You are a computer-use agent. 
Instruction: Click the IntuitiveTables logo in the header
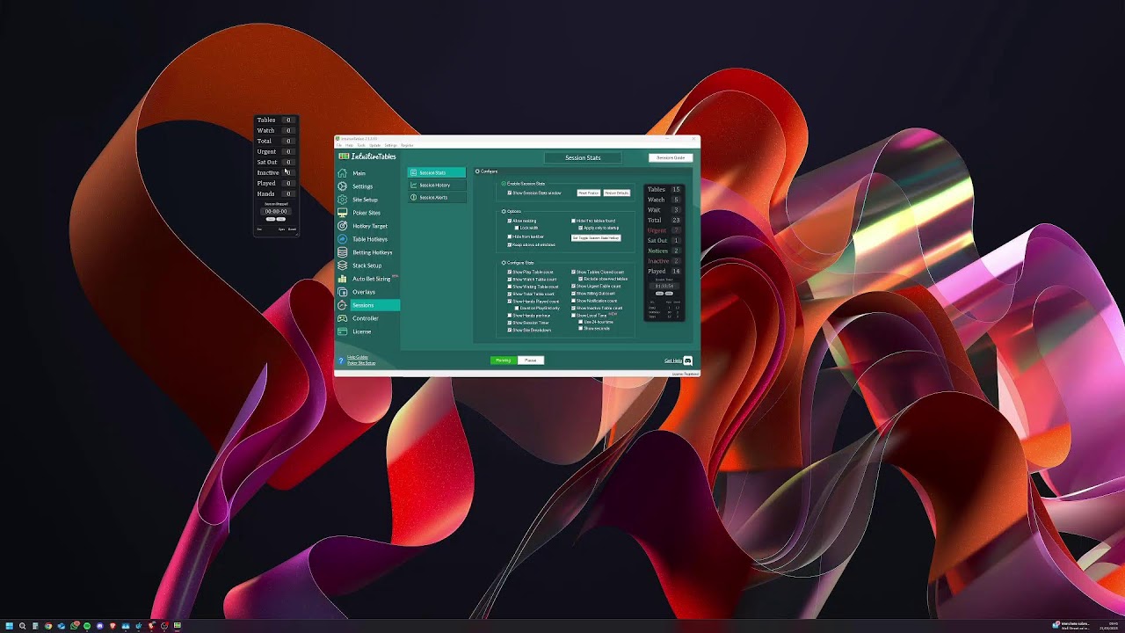pyautogui.click(x=367, y=156)
